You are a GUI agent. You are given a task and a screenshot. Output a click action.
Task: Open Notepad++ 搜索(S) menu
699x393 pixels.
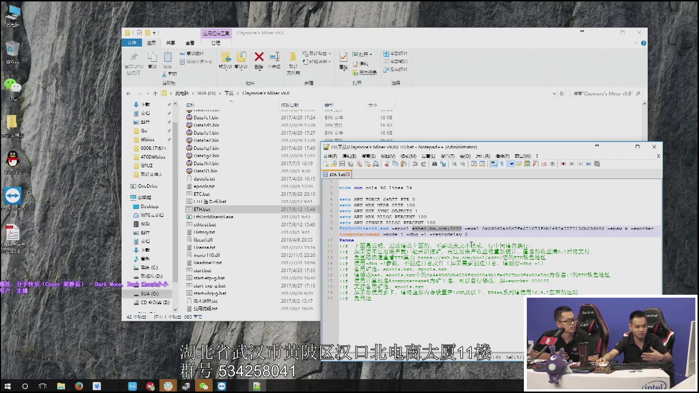click(x=368, y=156)
